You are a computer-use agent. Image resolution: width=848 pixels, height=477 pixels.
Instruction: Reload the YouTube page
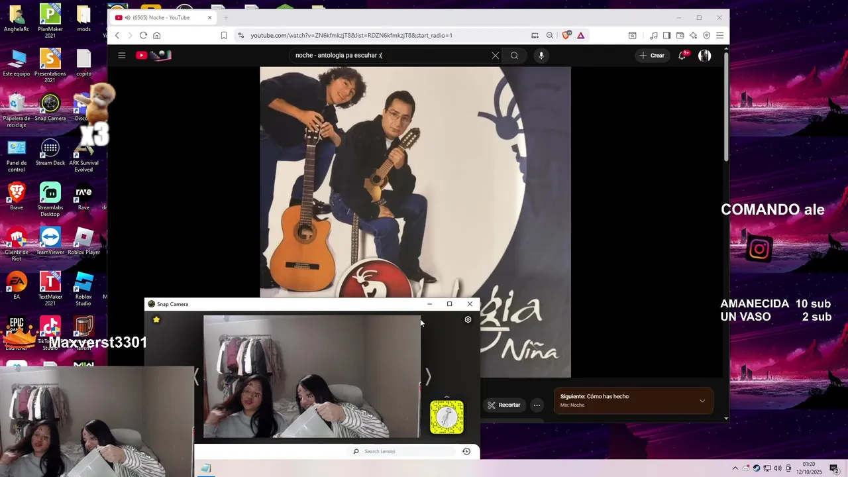pyautogui.click(x=143, y=35)
